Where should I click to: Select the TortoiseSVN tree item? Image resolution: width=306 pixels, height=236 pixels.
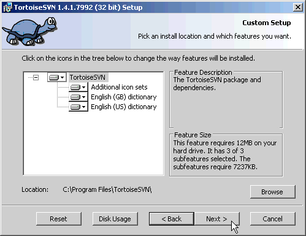pyautogui.click(x=88, y=77)
